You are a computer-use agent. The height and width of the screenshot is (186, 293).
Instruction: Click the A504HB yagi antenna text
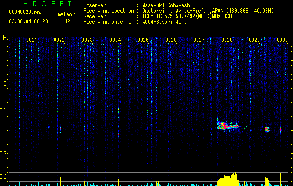point(164,22)
